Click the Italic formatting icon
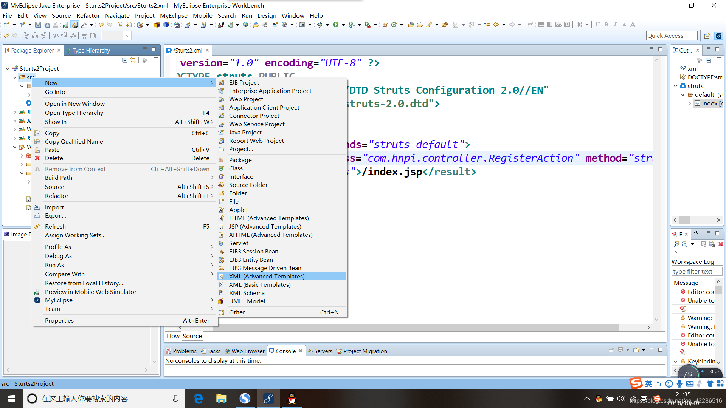Screen dimensions: 726x408 click(615, 25)
